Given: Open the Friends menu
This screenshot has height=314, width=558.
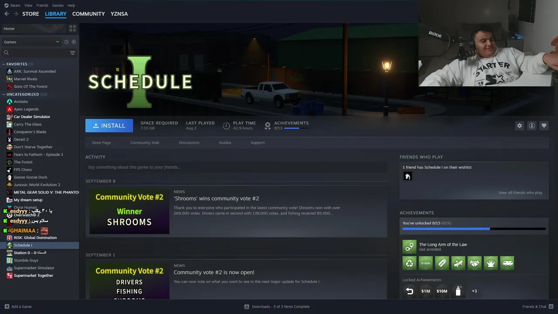Looking at the screenshot, I should tap(42, 5).
